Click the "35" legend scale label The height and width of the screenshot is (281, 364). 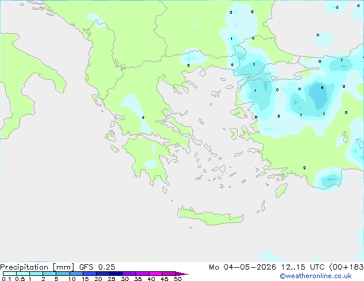point(138,279)
